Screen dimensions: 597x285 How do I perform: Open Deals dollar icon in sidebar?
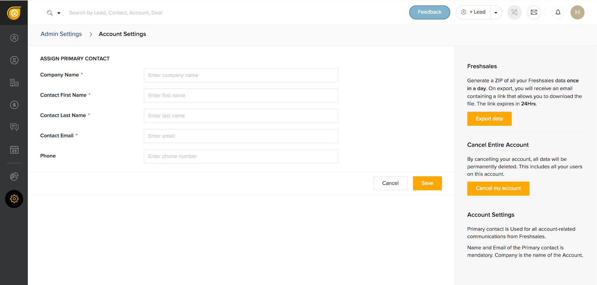pos(14,105)
